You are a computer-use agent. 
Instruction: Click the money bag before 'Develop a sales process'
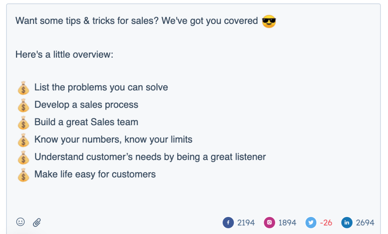pos(23,105)
